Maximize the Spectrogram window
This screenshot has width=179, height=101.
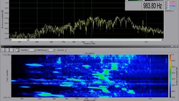click(174, 47)
